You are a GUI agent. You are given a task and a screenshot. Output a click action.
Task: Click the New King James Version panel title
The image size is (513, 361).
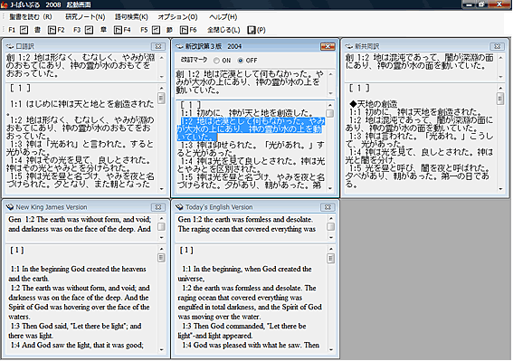coord(52,207)
